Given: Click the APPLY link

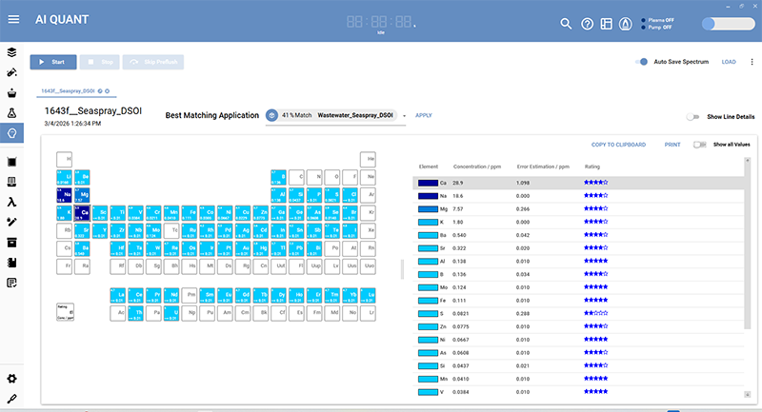Looking at the screenshot, I should click(424, 115).
